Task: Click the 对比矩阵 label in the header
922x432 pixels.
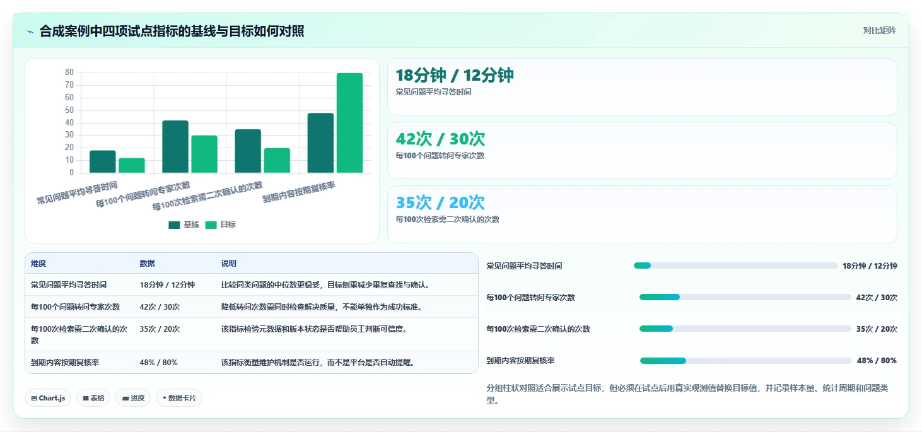Action: point(879,30)
